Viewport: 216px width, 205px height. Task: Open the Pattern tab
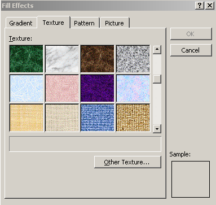pos(84,23)
